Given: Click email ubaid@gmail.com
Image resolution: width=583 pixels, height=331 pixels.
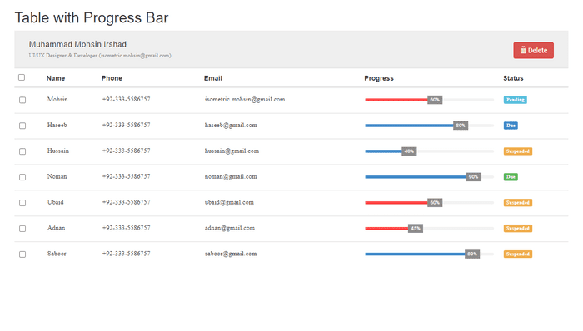Looking at the screenshot, I should click(229, 202).
